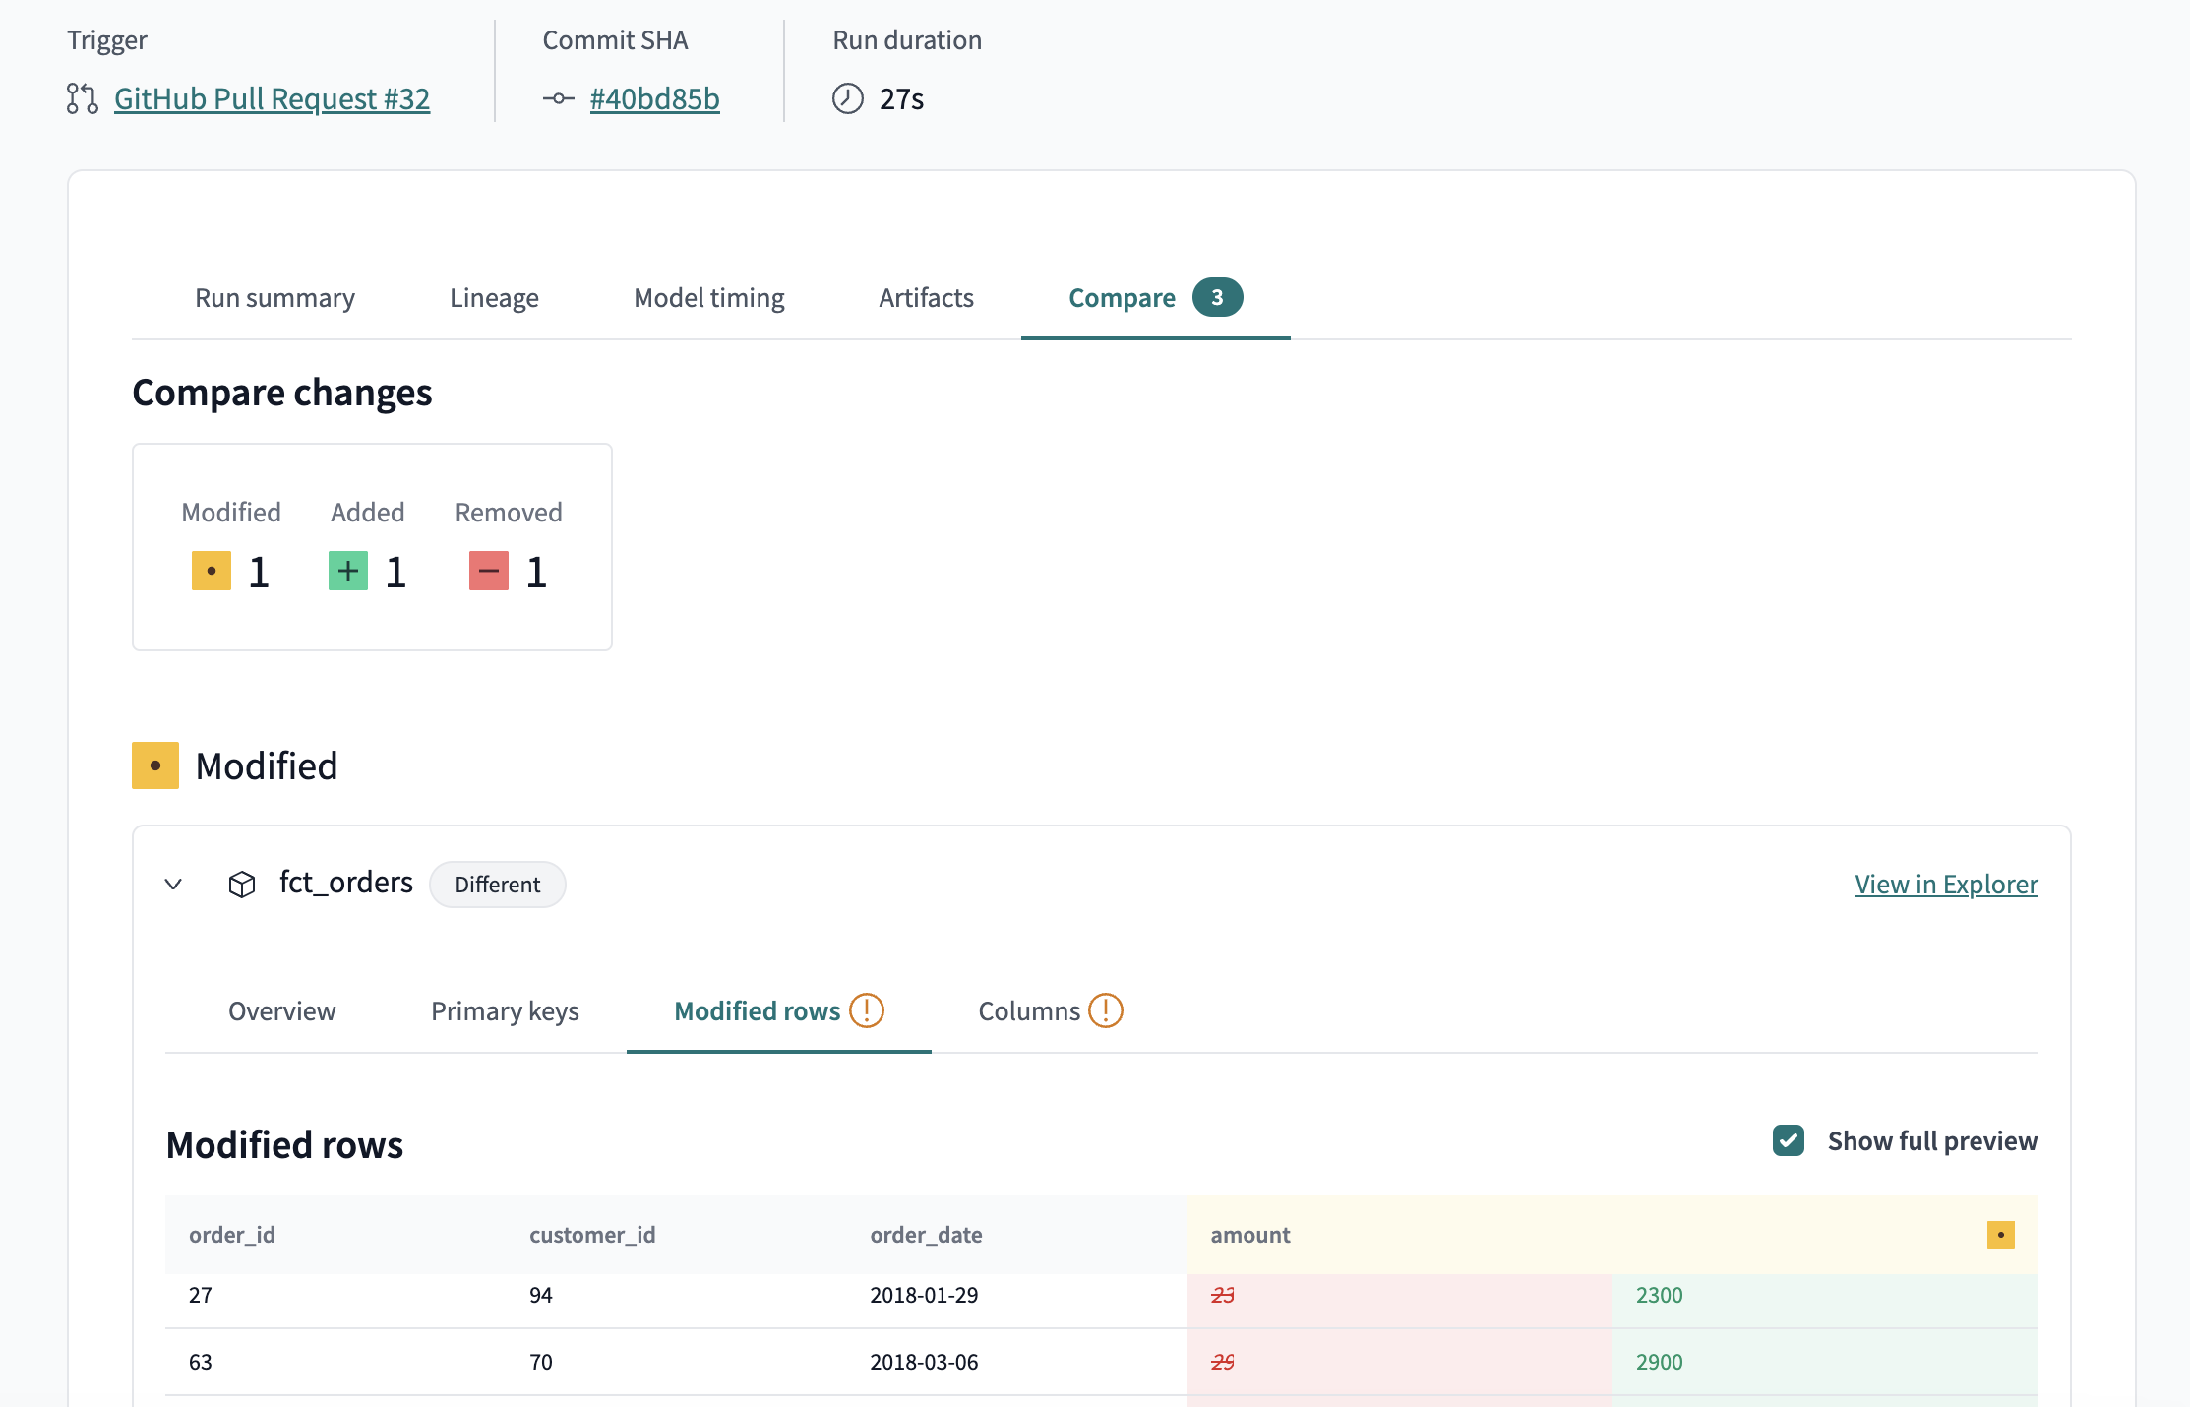Image resolution: width=2190 pixels, height=1407 pixels.
Task: Click the warning icon on Columns tab
Action: (1104, 1010)
